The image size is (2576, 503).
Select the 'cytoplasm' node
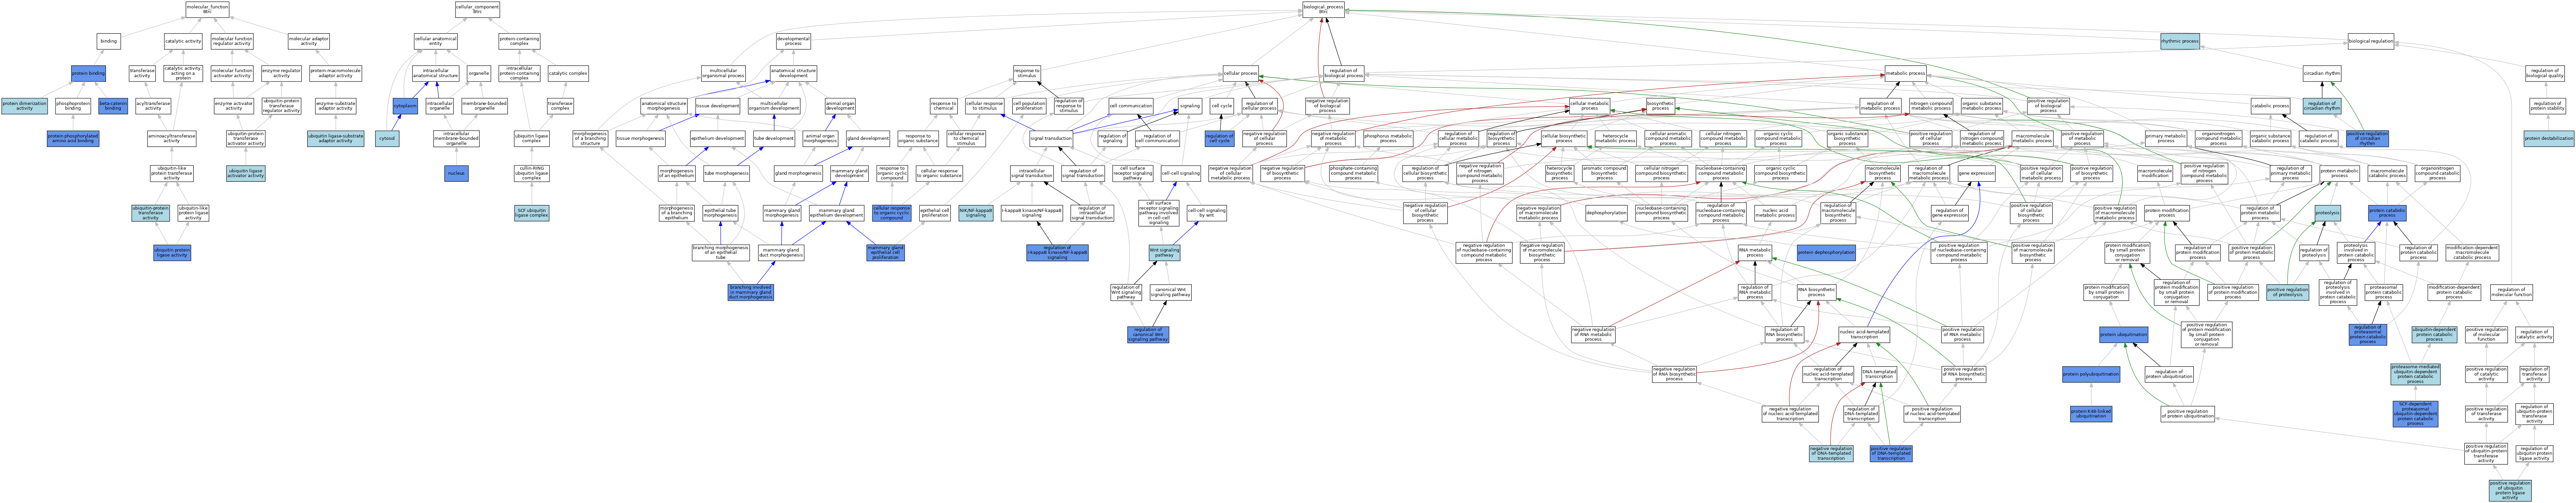coord(405,106)
